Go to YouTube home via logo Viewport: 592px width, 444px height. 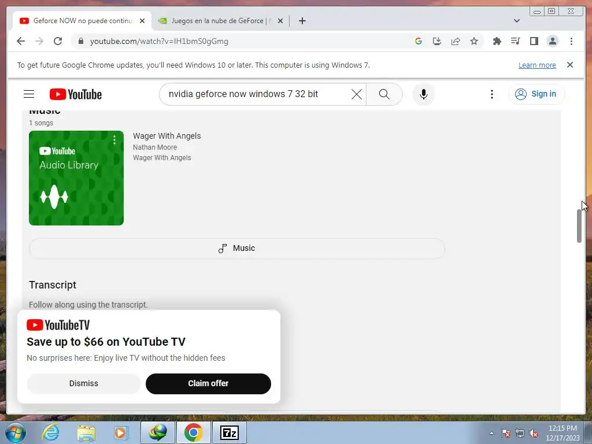pyautogui.click(x=76, y=94)
